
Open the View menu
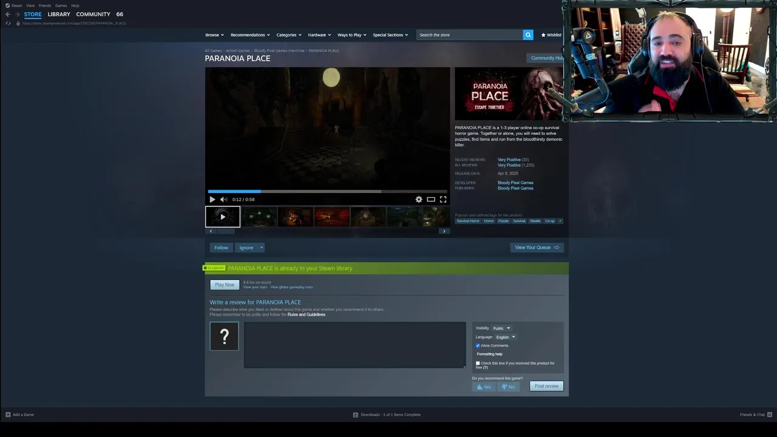point(30,5)
